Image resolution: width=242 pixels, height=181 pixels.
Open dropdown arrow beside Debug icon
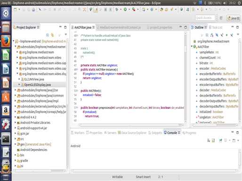click(121, 9)
